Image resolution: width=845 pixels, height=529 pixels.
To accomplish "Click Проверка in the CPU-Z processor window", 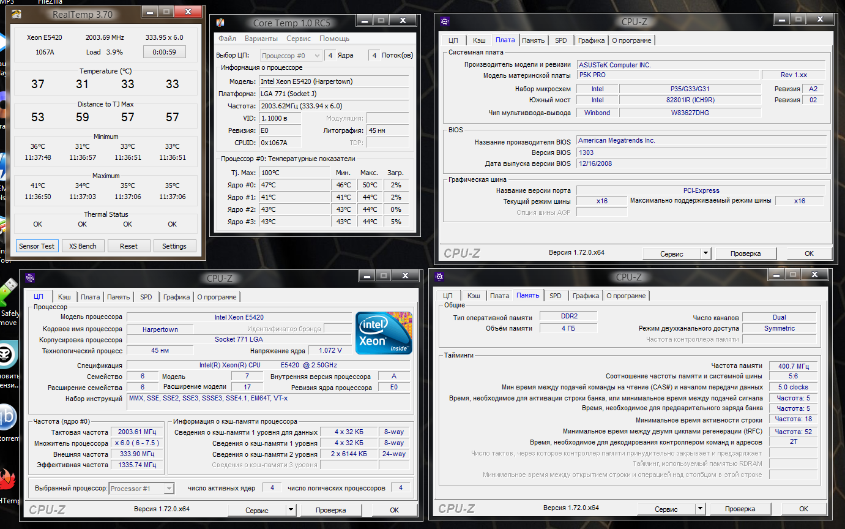I will [331, 510].
